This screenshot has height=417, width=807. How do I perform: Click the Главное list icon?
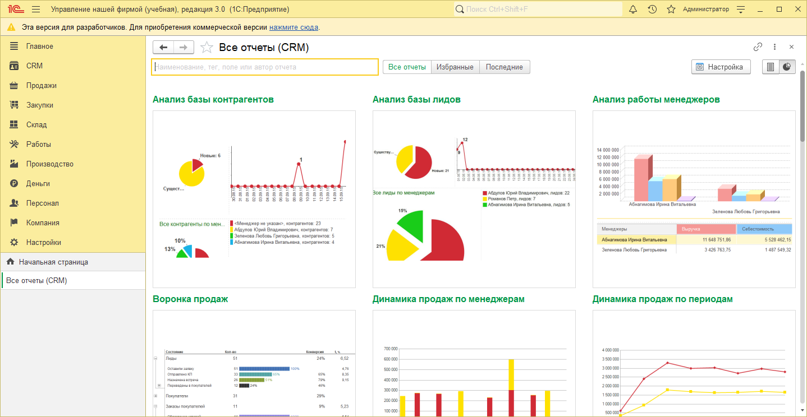(x=15, y=46)
